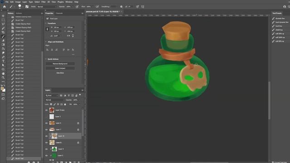Hide the Layer 7 layer
The height and width of the screenshot is (163, 290).
tap(46, 129)
